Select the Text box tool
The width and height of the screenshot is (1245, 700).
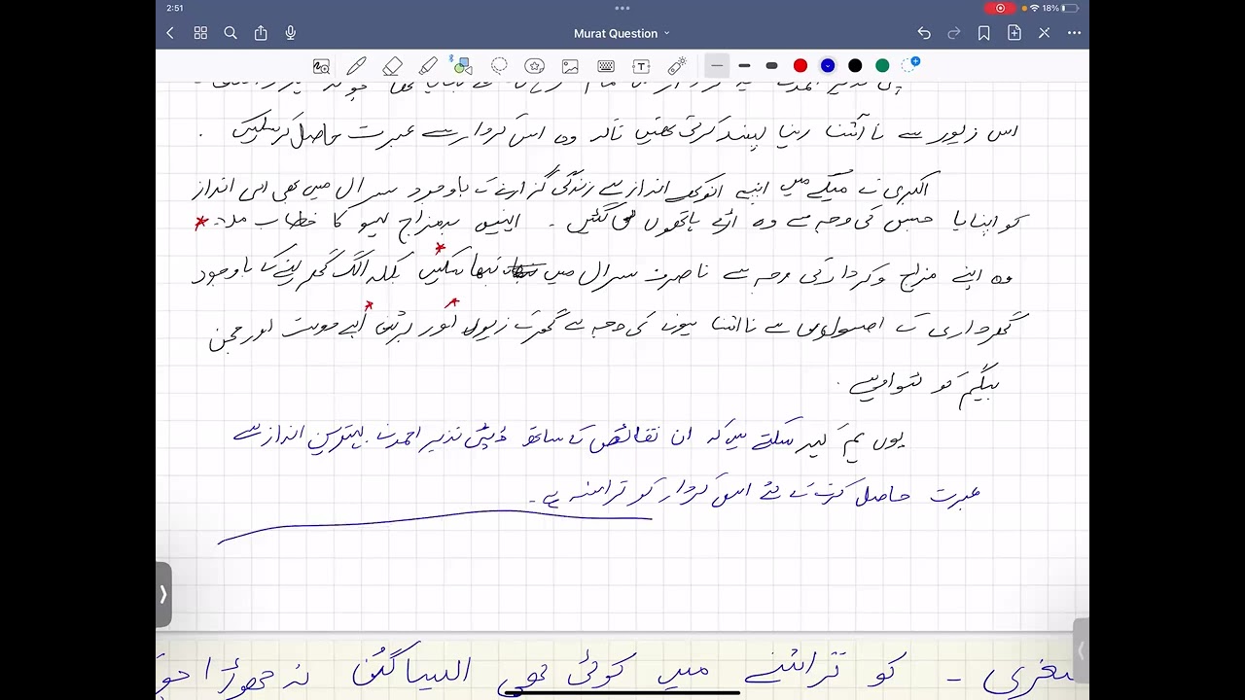pyautogui.click(x=641, y=66)
